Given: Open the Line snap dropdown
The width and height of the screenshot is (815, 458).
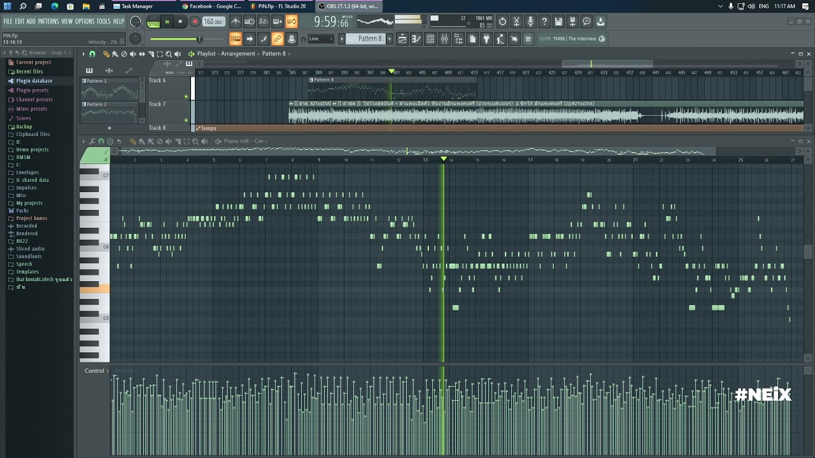Looking at the screenshot, I should pyautogui.click(x=322, y=39).
